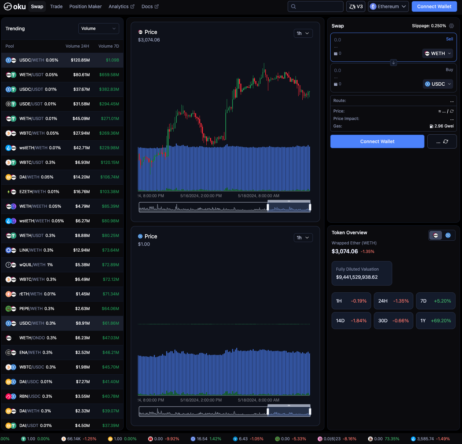Click the search magnifier icon

point(293,6)
